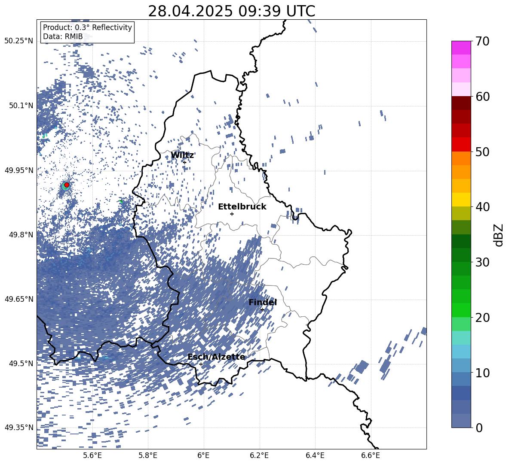
Task: Click the 50.25°N latitude label
Action: tap(19, 41)
